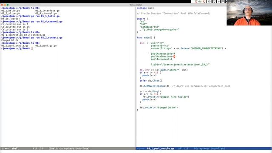Screen dimensions: 272x153
Task: Click 'package main' line in editor
Action: [x=145, y=8]
